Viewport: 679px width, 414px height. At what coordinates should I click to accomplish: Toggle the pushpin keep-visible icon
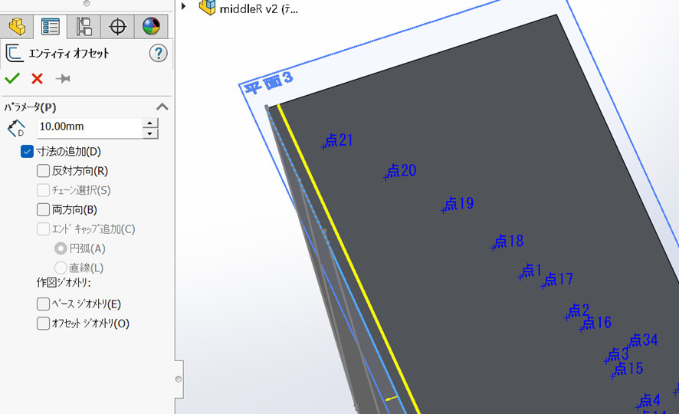63,78
